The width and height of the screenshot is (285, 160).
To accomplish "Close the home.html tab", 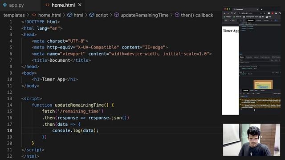I will (80, 5).
